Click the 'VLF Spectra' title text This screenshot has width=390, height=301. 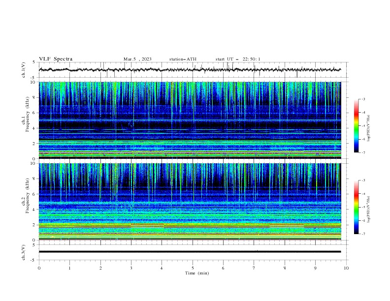(56, 59)
